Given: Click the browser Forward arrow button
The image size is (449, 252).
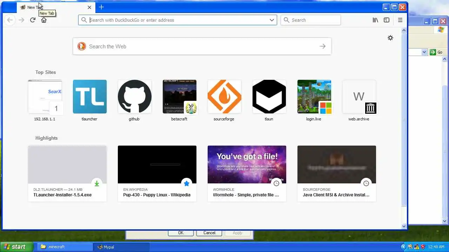Looking at the screenshot, I should click(21, 20).
